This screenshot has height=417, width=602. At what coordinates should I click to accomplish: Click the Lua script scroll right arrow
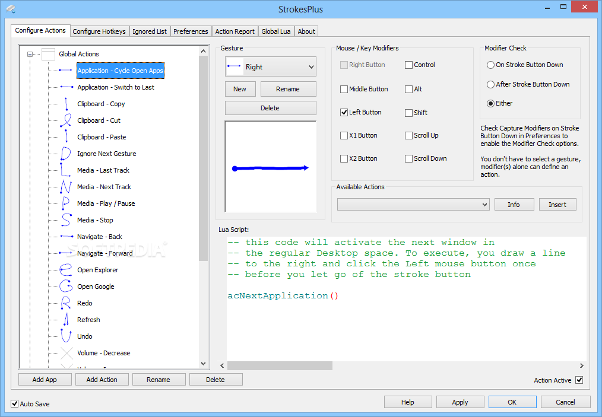click(582, 365)
